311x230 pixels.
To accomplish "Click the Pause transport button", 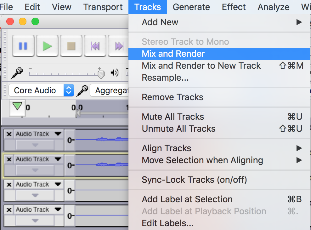I will pos(23,46).
